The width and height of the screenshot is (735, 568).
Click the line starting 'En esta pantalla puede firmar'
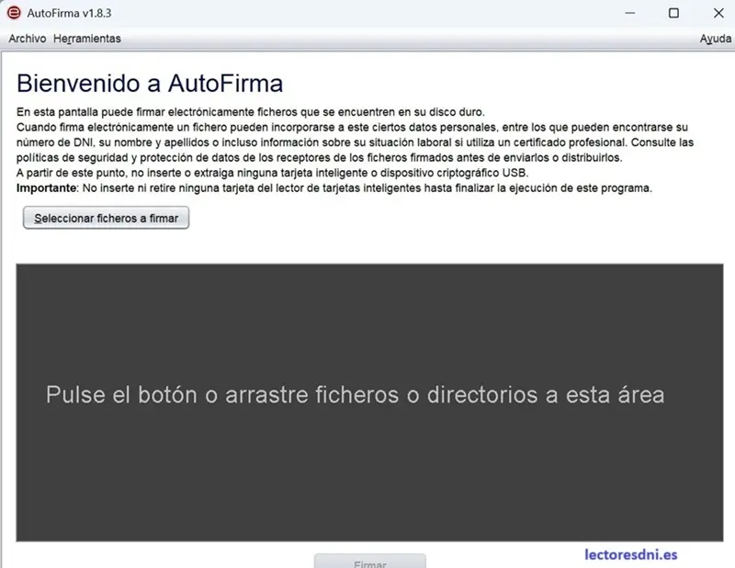(251, 112)
